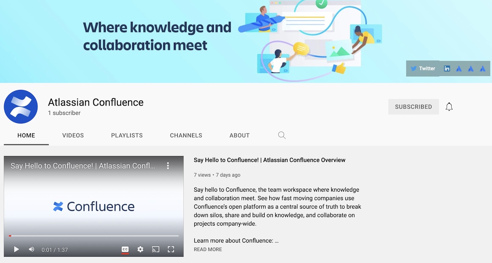Play the Confluence overview video
Viewport: 492px width, 263px height.
click(x=16, y=249)
